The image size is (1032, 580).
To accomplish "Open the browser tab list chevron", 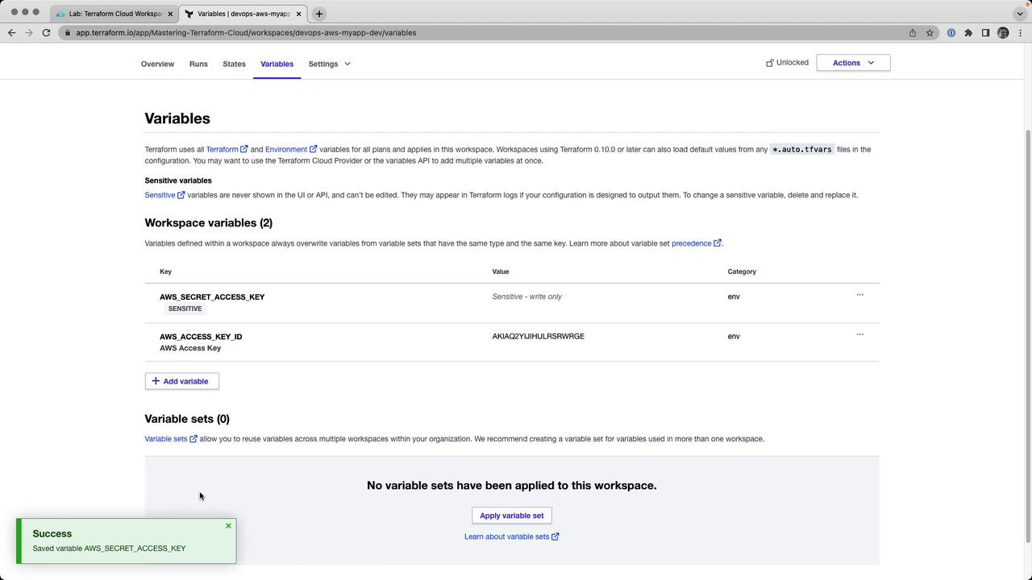I will click(1020, 14).
